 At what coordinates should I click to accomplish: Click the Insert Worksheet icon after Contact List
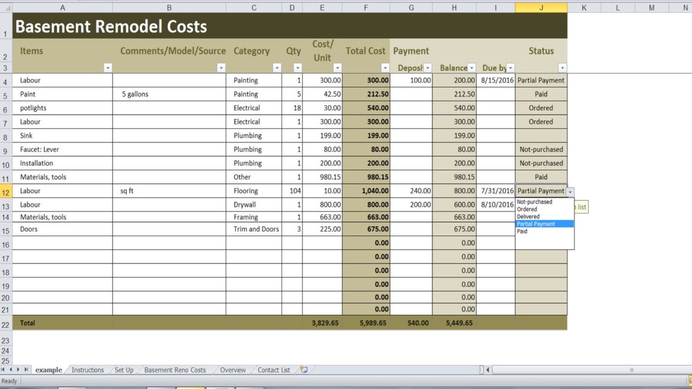pos(303,370)
